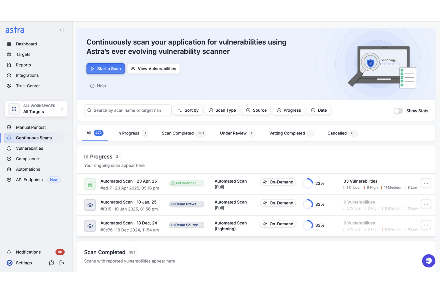440x293 pixels.
Task: Click the support chat question icon
Action: [51, 263]
